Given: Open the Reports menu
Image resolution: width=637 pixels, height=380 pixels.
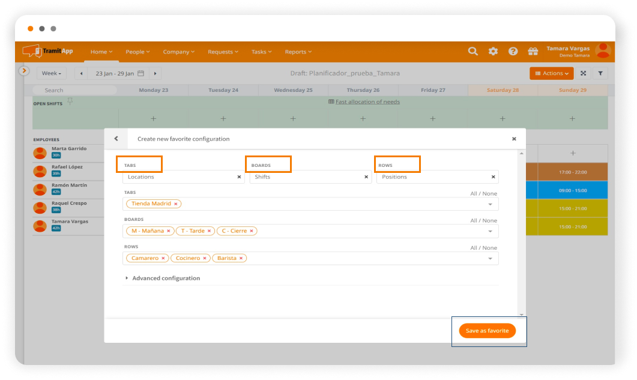Looking at the screenshot, I should click(298, 52).
